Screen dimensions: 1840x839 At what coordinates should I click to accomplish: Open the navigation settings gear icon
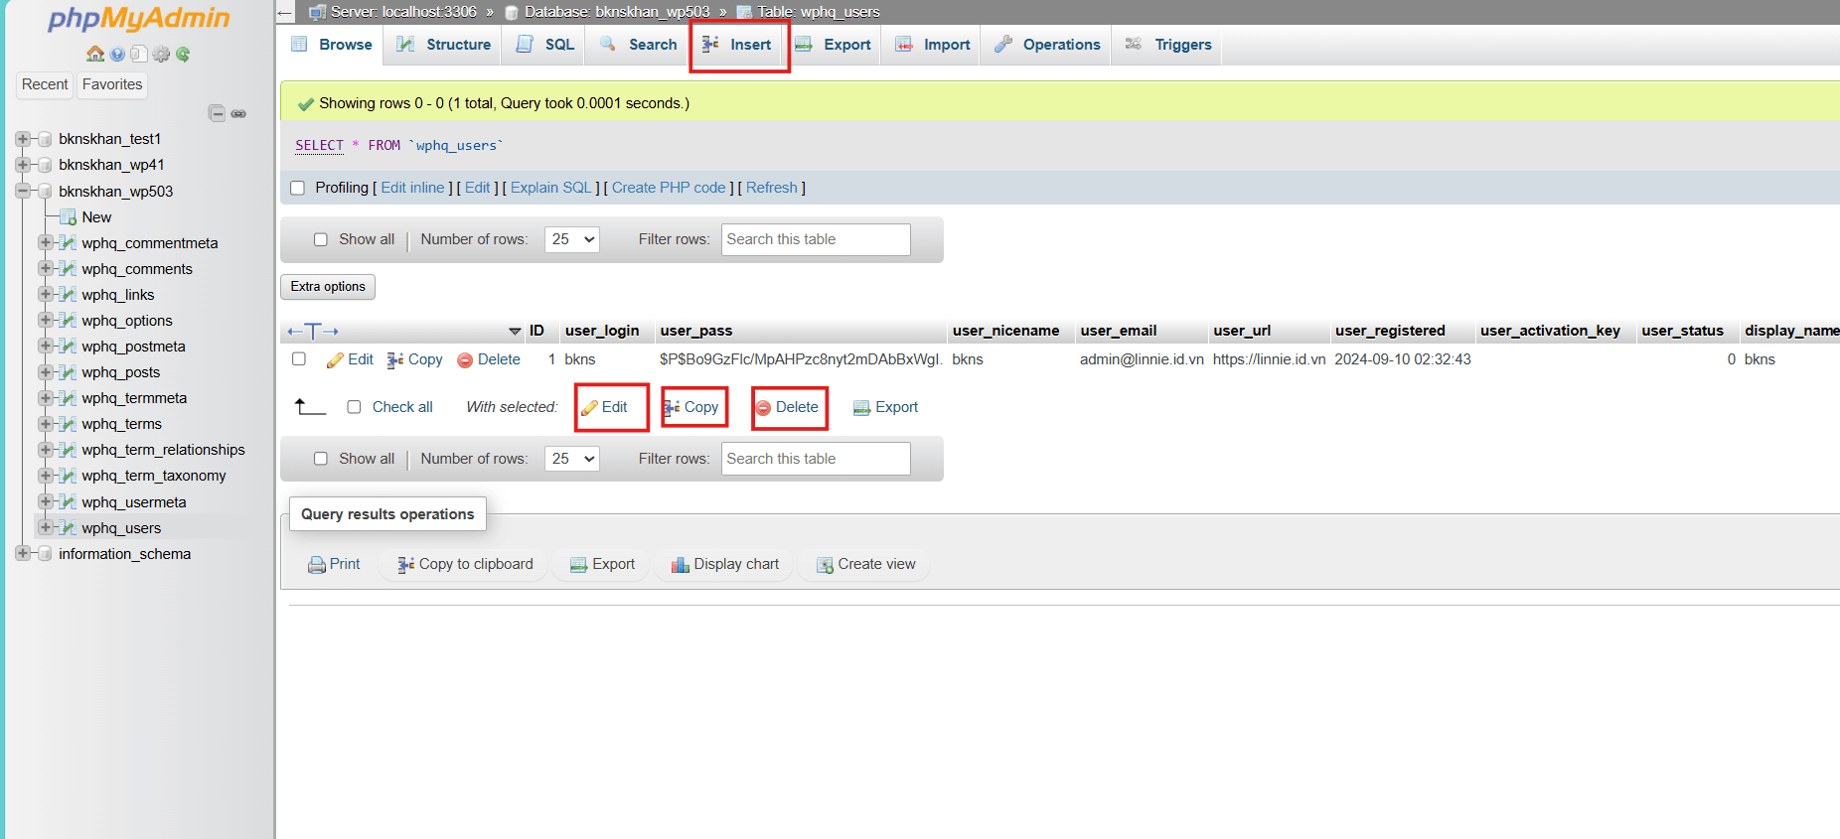pyautogui.click(x=161, y=54)
